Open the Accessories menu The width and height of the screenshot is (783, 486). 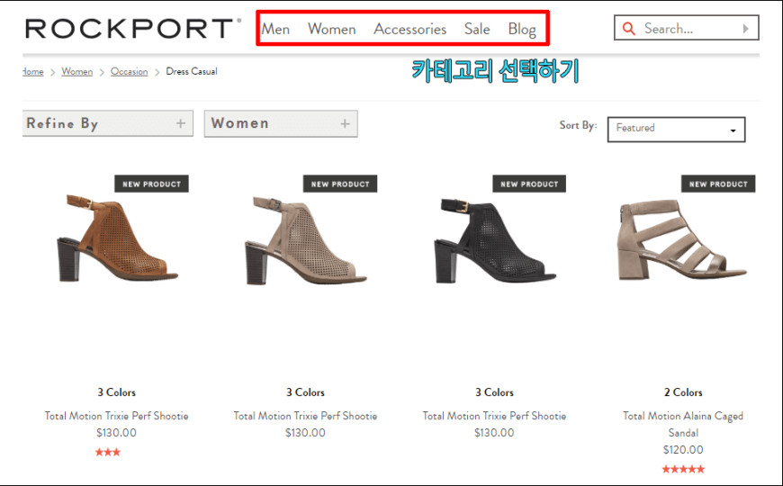click(x=410, y=29)
